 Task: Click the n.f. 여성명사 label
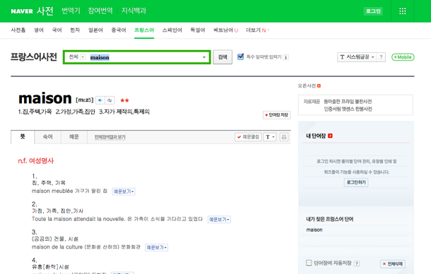pos(36,161)
